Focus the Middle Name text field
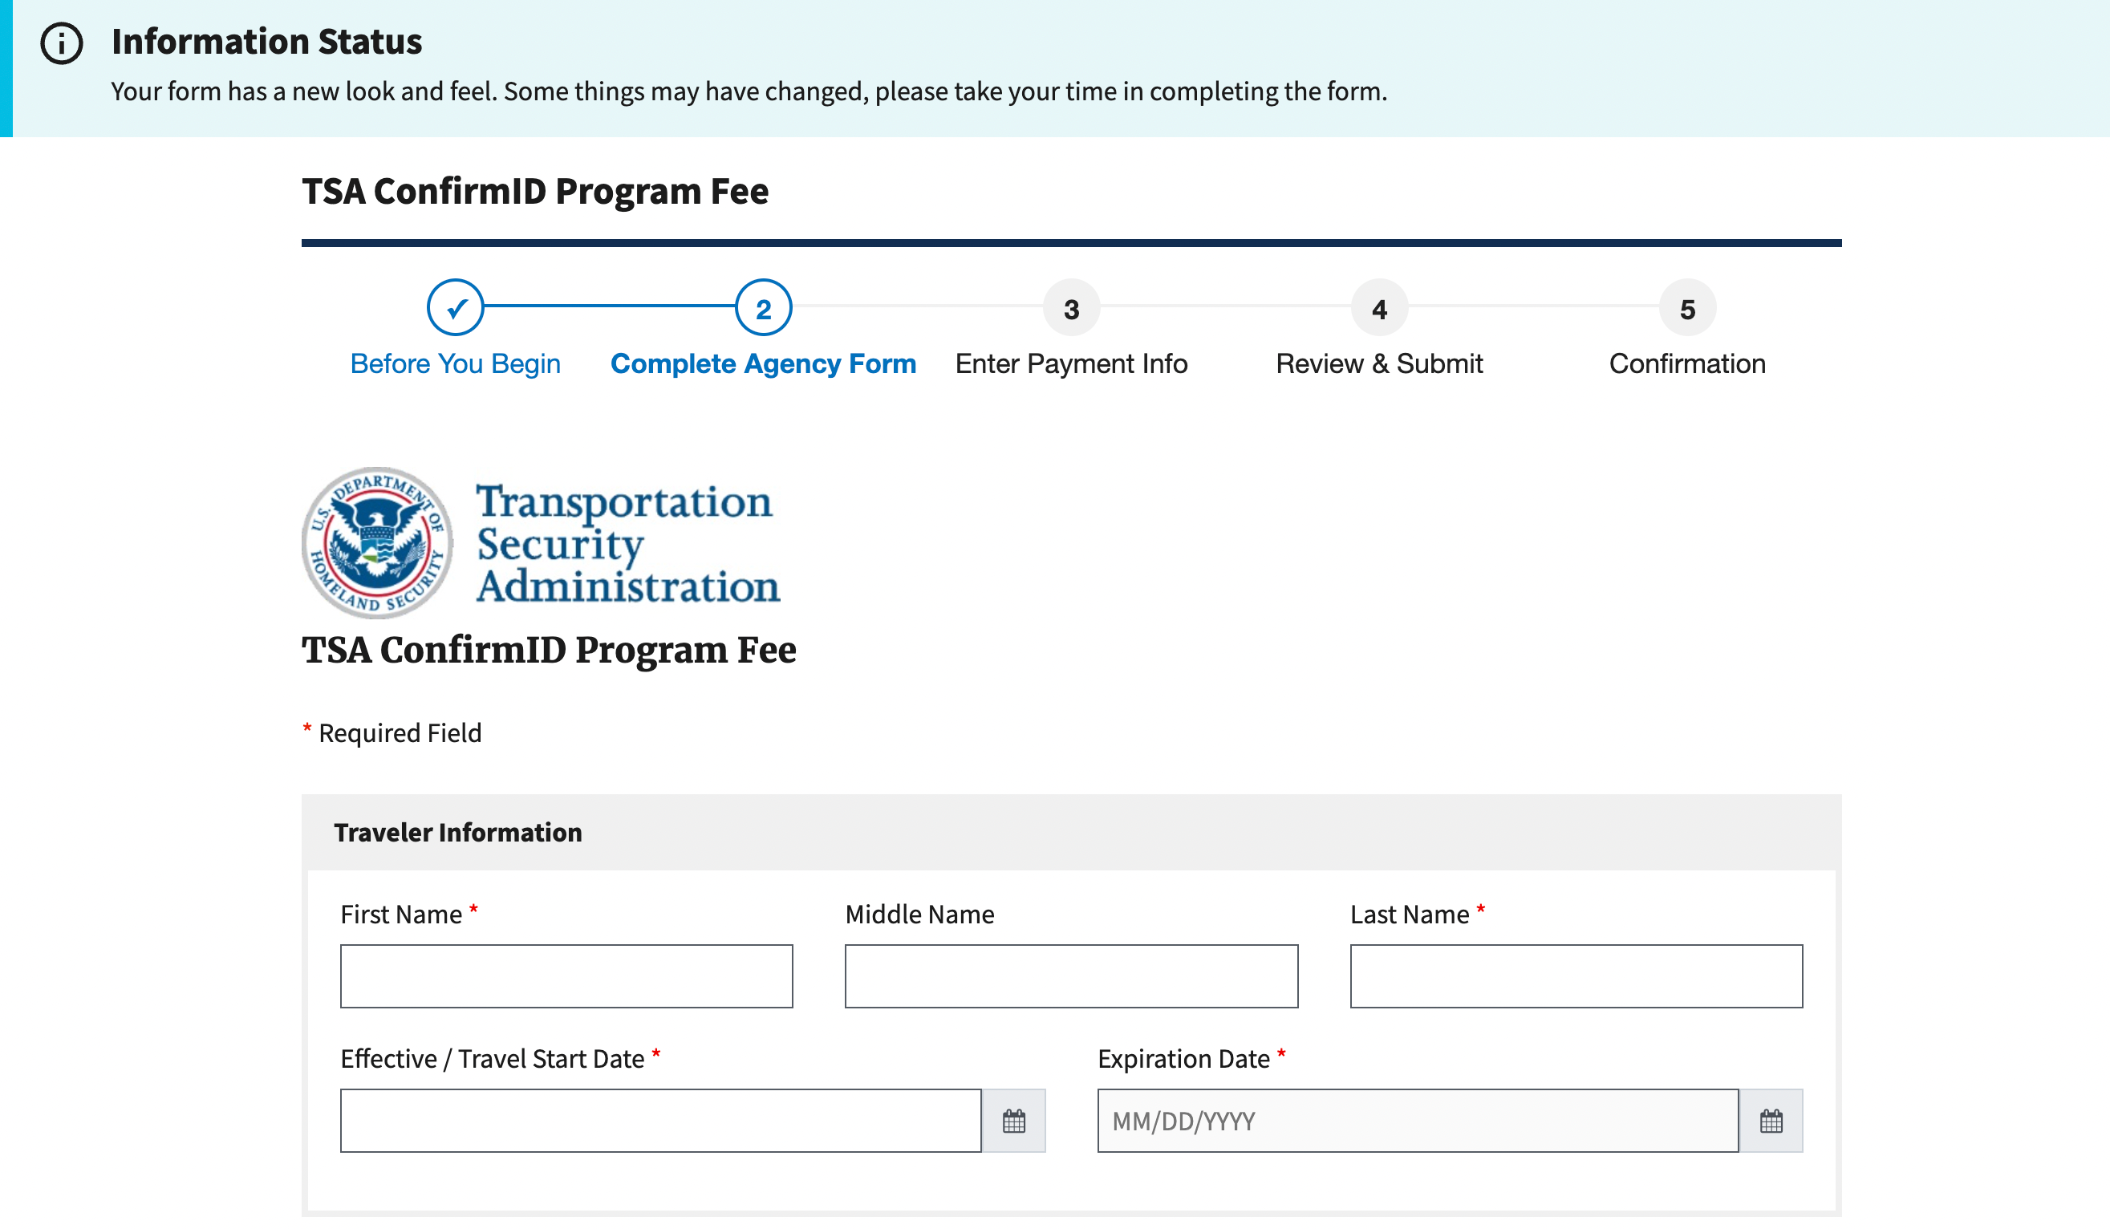Screen dimensions: 2110x1229 click(x=1071, y=976)
